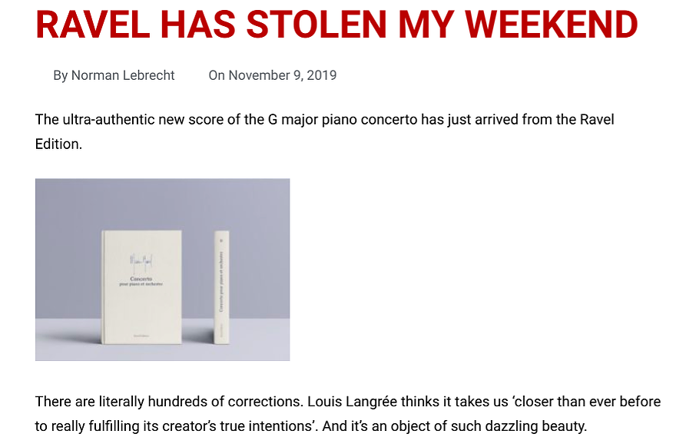
Task: Click the book spine in the photo
Action: 222,287
